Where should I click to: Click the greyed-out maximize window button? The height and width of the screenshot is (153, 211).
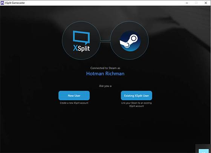(x=196, y=3)
